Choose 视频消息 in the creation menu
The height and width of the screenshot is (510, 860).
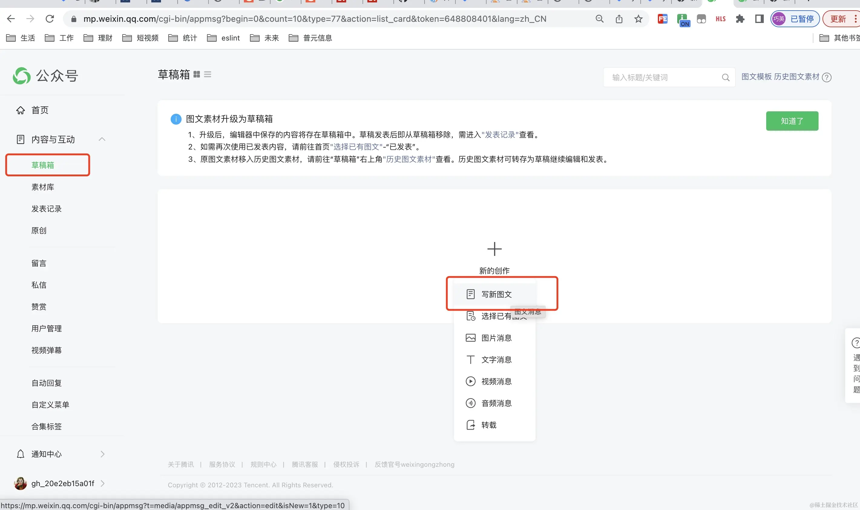point(496,381)
